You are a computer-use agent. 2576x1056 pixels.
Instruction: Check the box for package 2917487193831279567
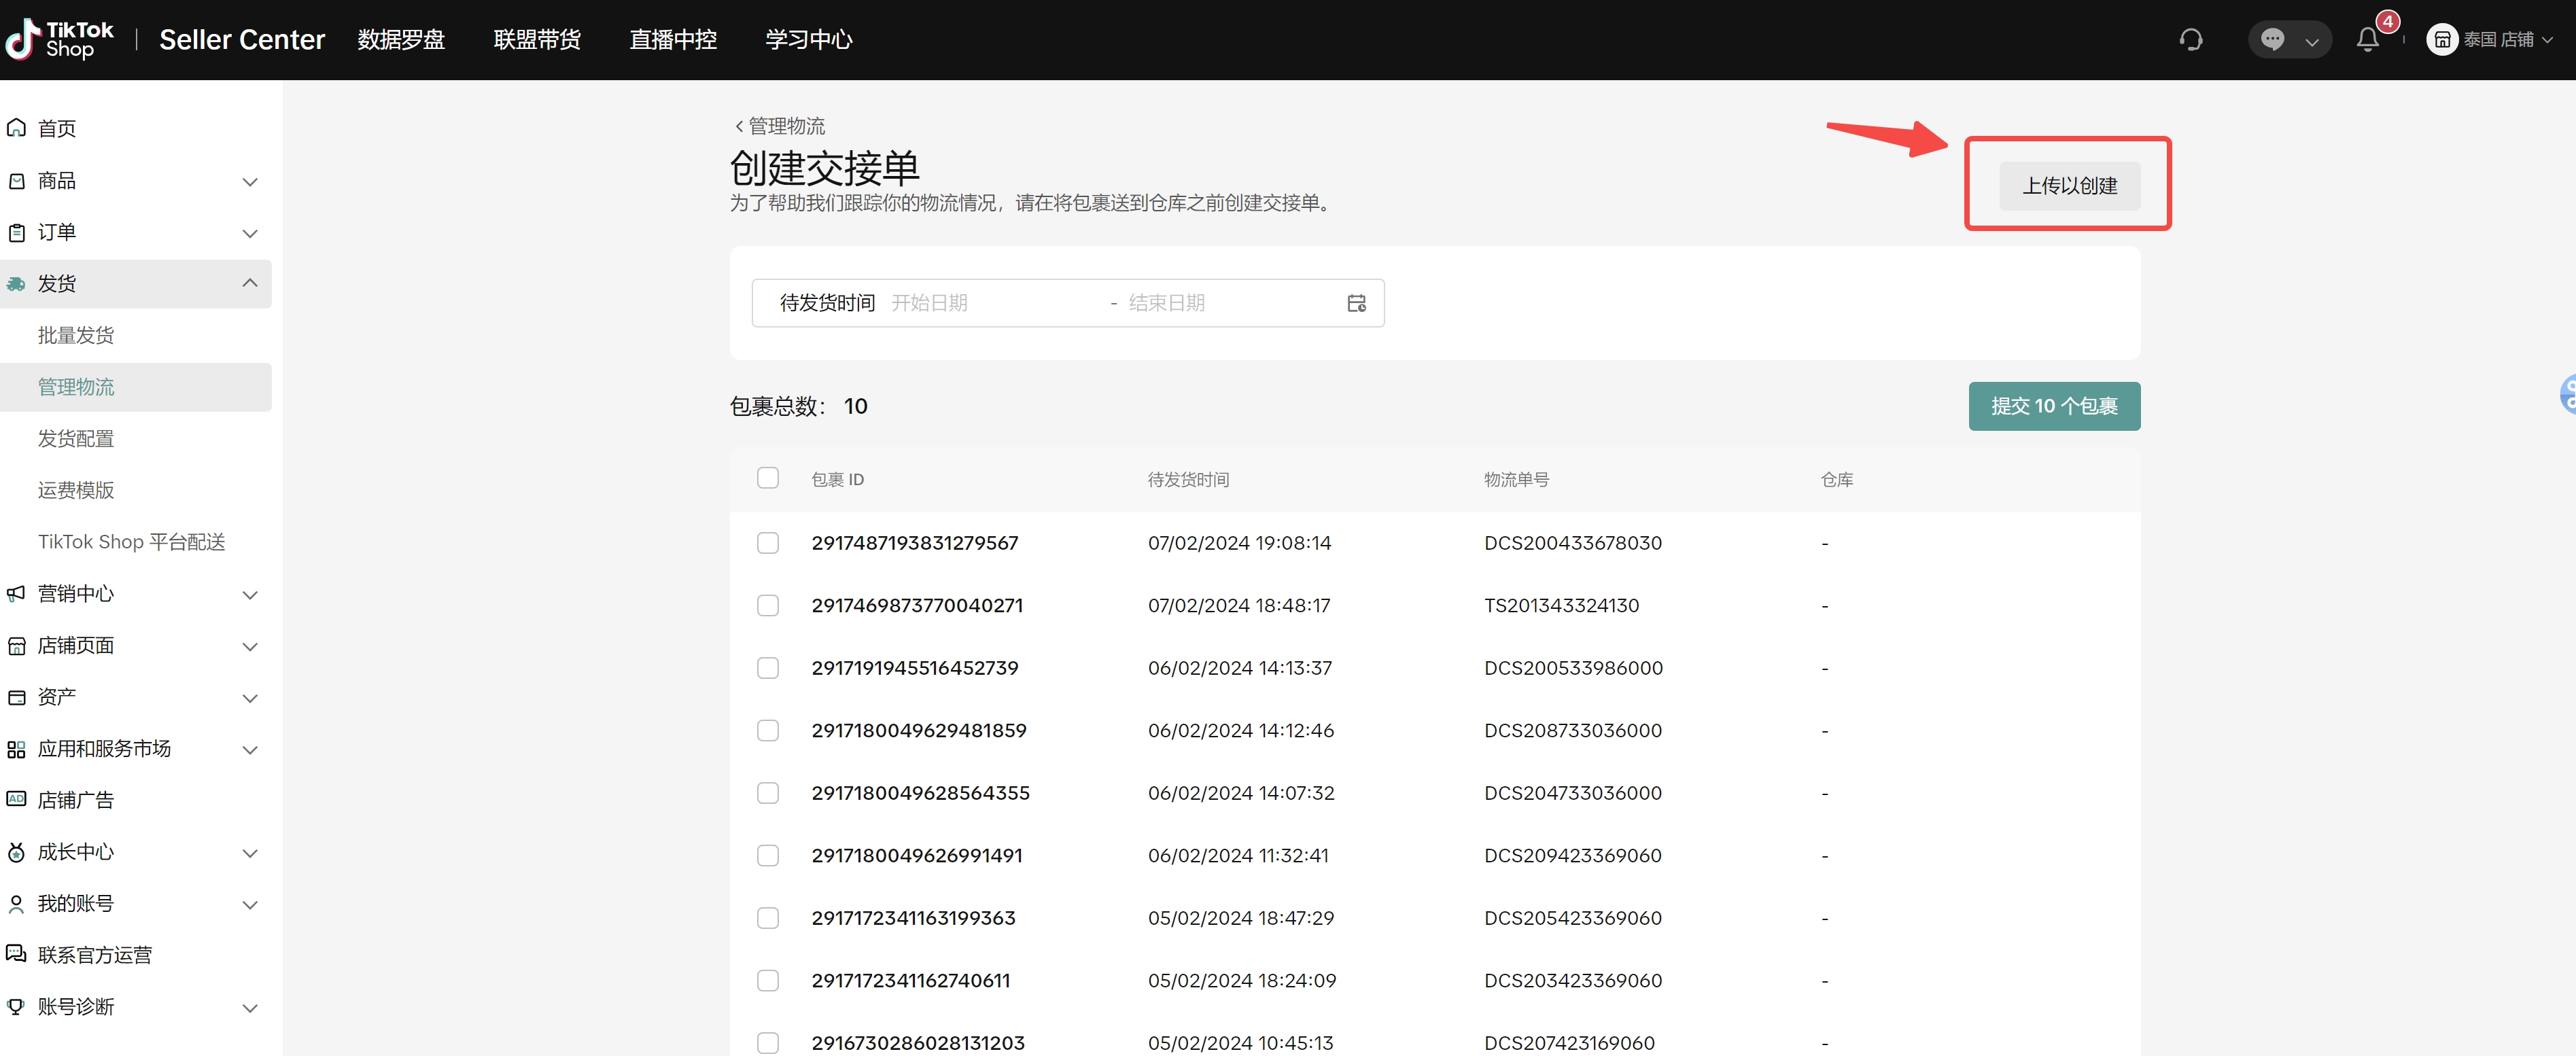click(x=768, y=543)
